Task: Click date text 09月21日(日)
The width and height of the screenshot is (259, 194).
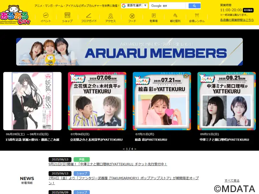Action: [209, 134]
